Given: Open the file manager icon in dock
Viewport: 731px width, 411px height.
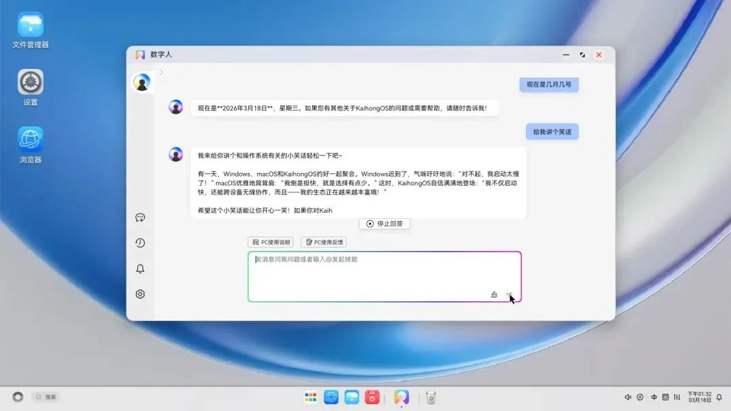Looking at the screenshot, I should 351,397.
